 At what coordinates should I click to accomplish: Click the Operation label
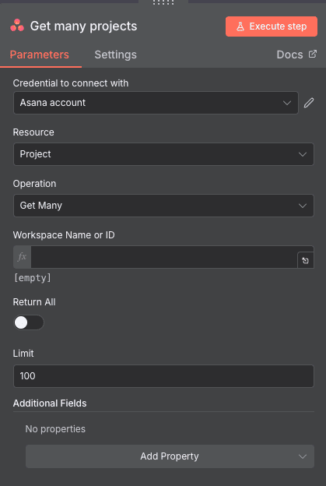[35, 184]
